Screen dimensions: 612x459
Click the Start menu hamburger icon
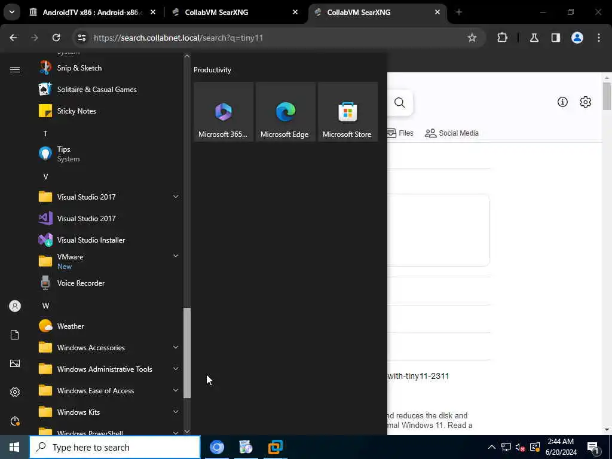tap(15, 69)
